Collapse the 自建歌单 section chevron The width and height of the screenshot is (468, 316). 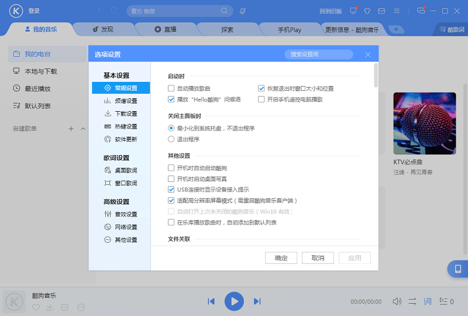83,129
